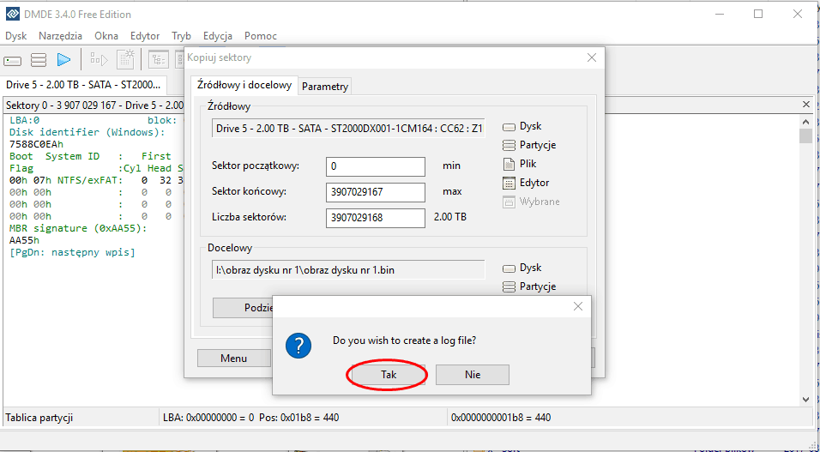
Task: Click the sector view vertical scrollbar
Action: [805, 257]
